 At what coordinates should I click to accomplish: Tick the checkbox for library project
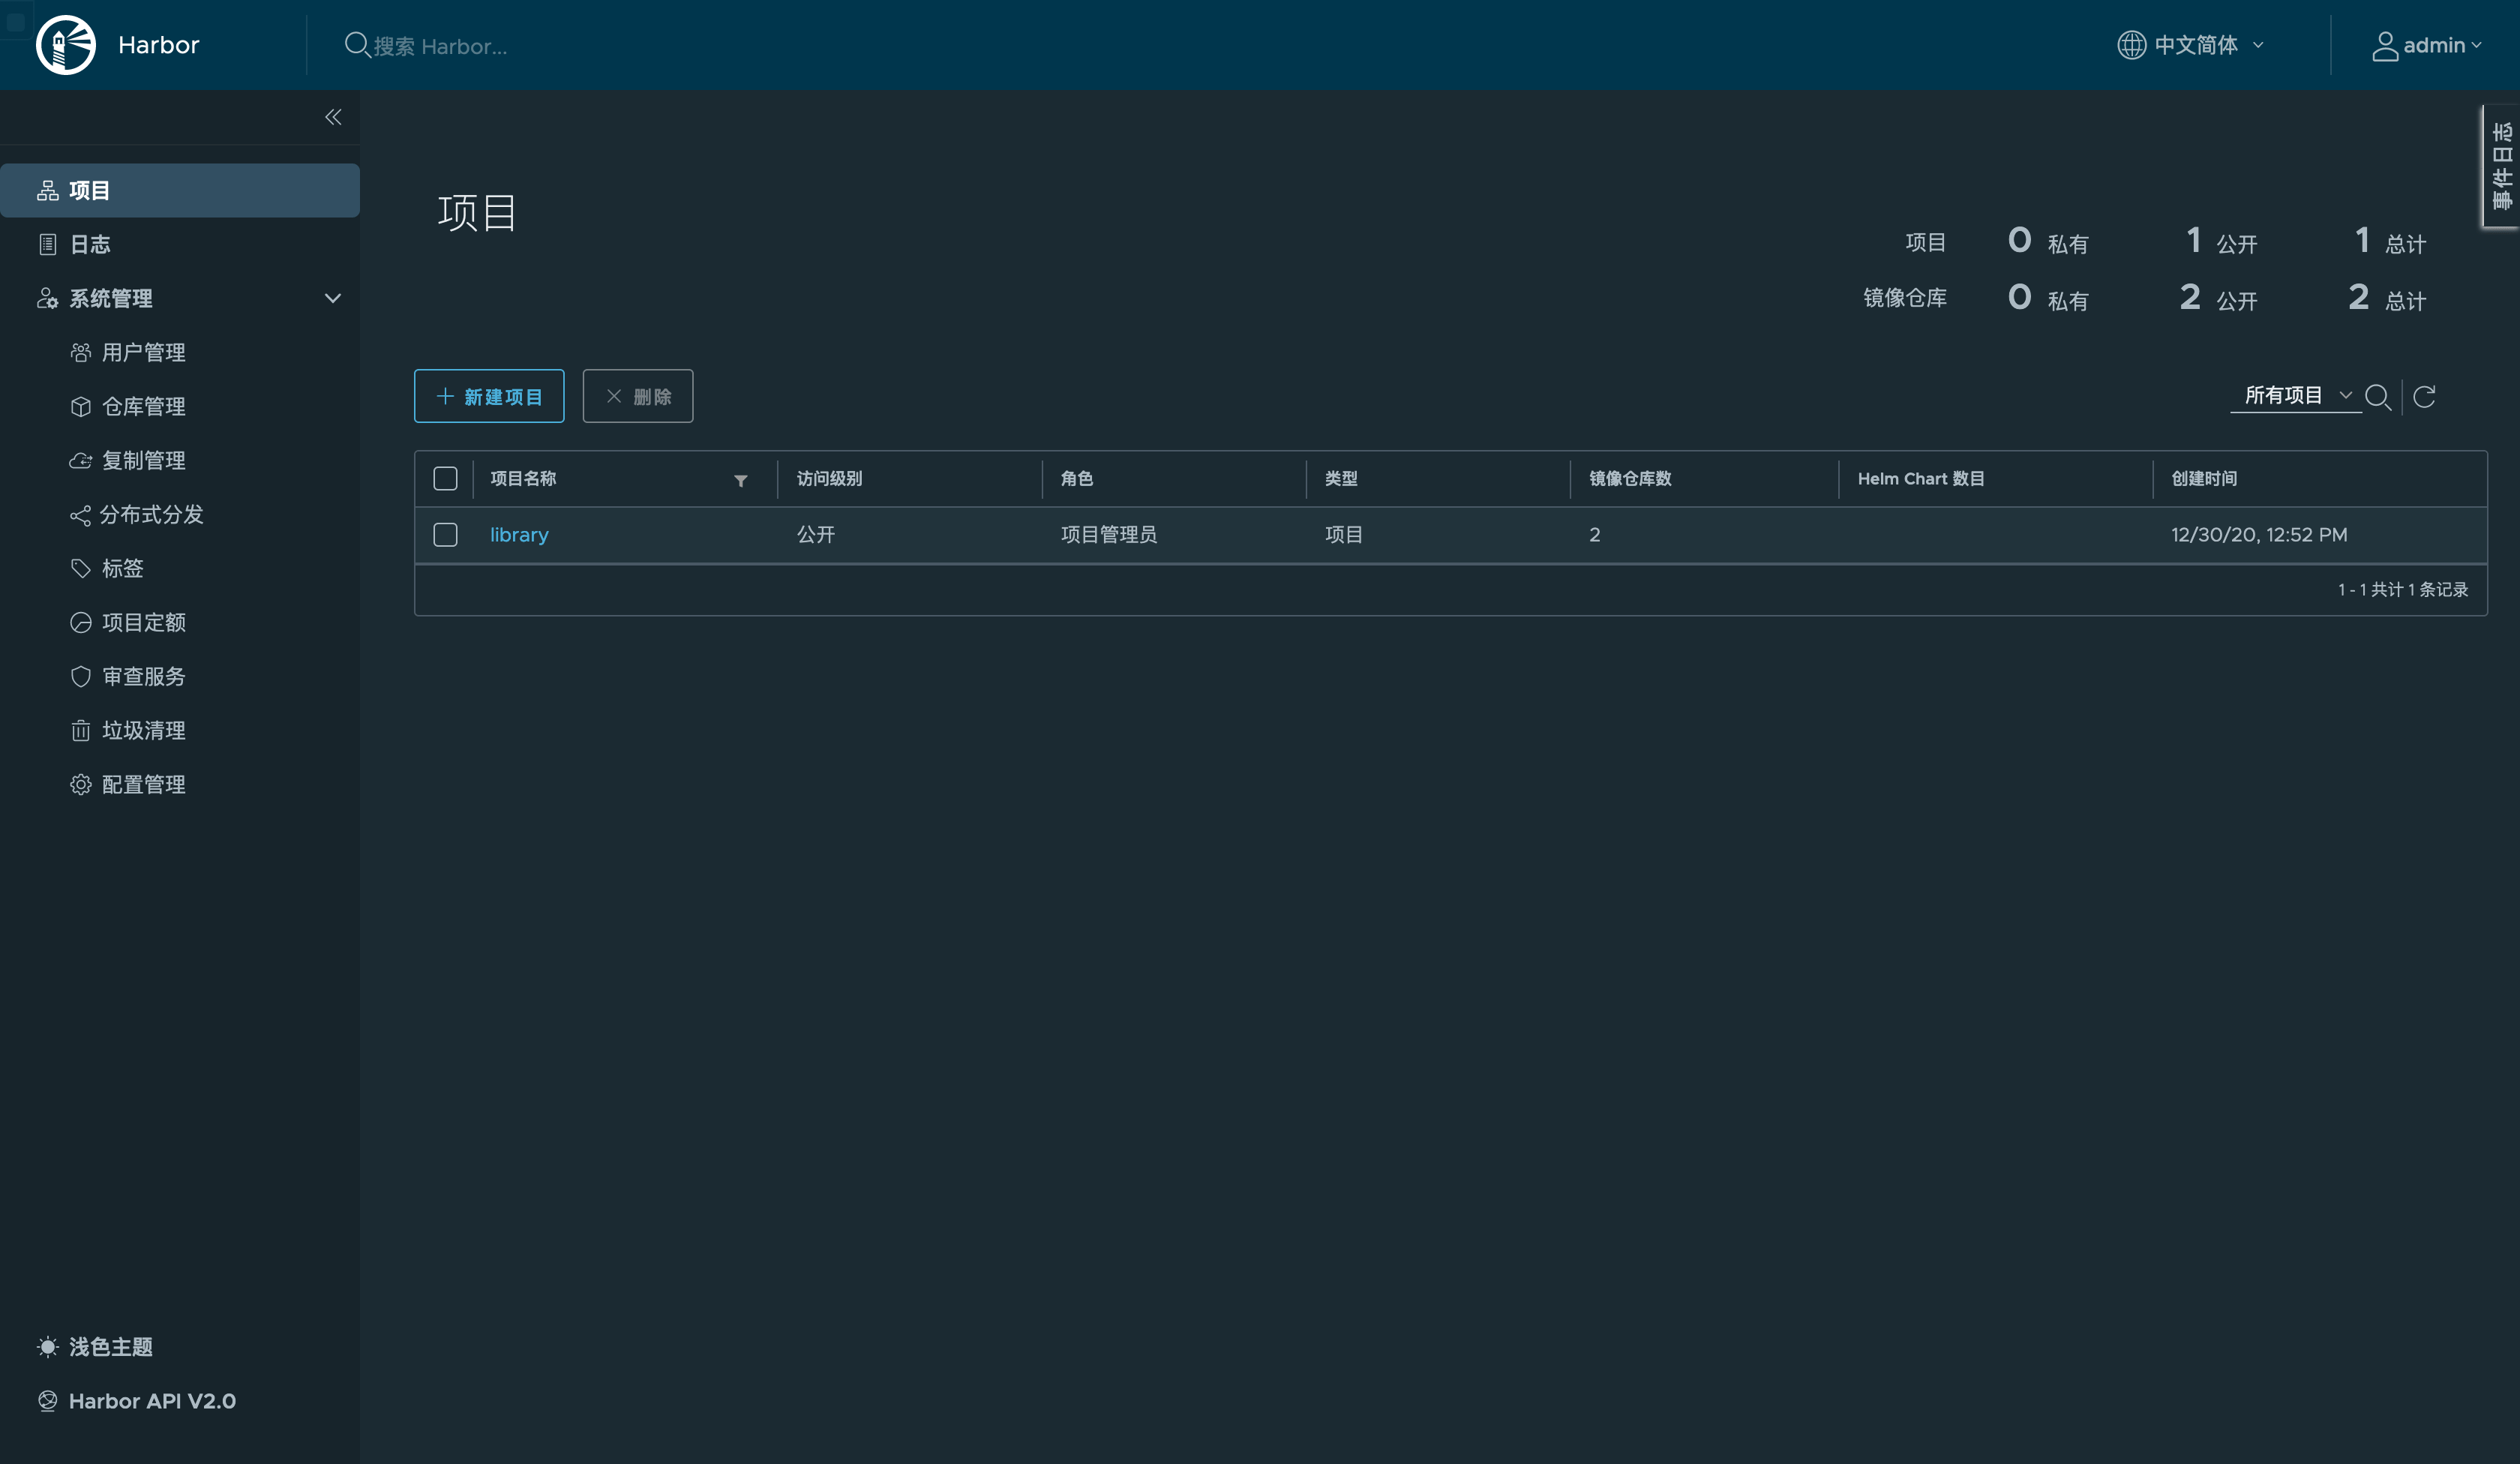point(446,535)
